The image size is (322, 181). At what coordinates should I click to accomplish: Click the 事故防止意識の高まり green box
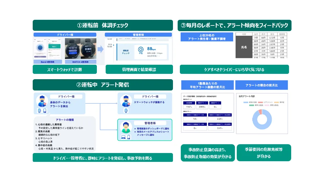(x=208, y=153)
